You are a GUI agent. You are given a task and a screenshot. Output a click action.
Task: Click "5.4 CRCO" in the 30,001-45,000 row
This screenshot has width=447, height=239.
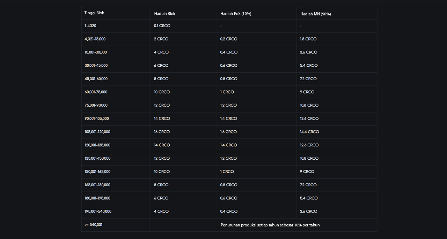[x=309, y=66]
